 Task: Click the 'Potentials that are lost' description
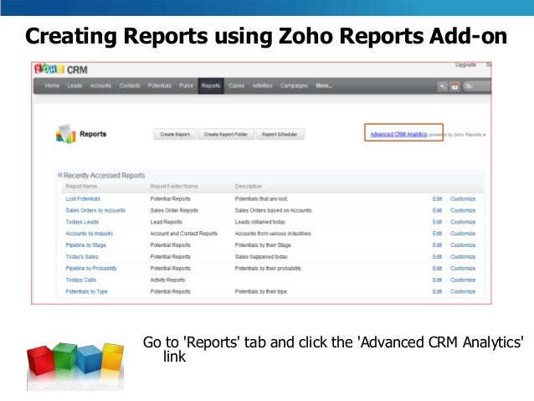[x=261, y=198]
